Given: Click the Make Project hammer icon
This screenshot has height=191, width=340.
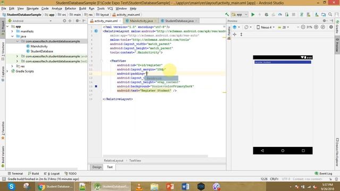Looking at the screenshot, I should pyautogui.click(x=227, y=14).
